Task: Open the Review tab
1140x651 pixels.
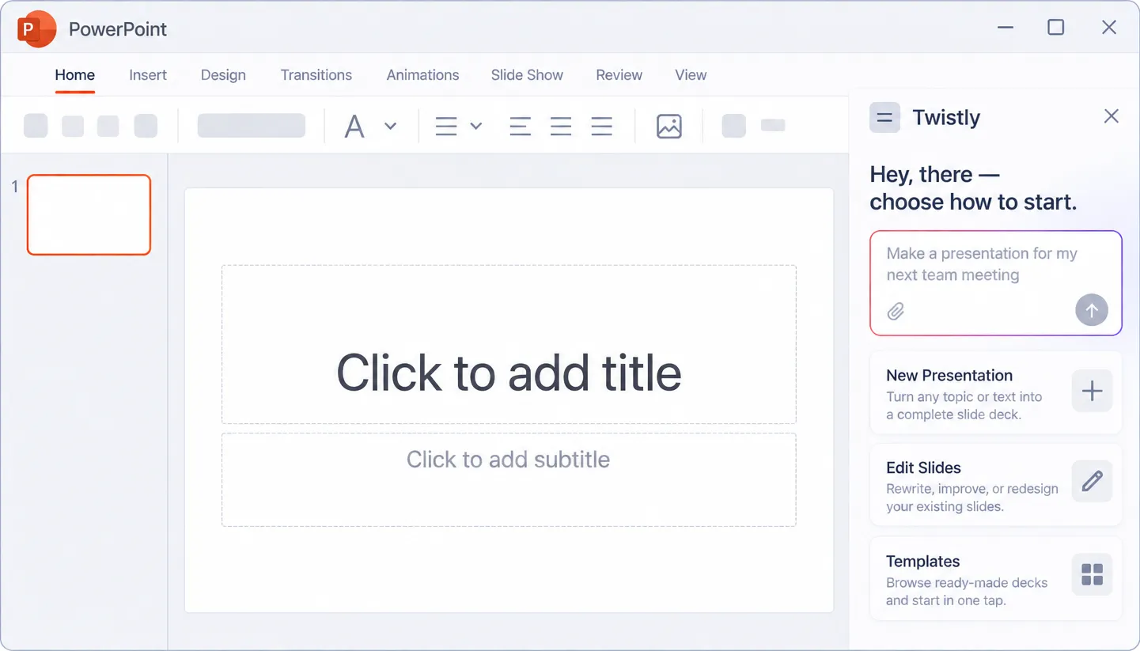Action: [619, 75]
